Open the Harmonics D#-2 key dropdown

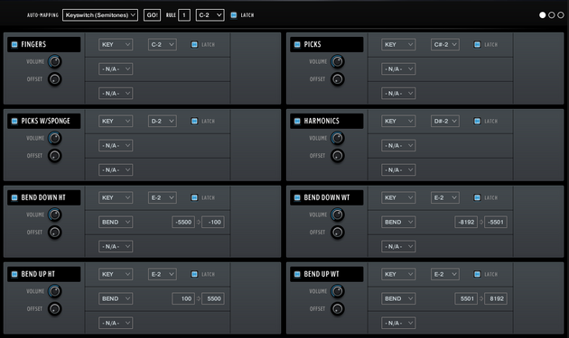[x=445, y=121]
